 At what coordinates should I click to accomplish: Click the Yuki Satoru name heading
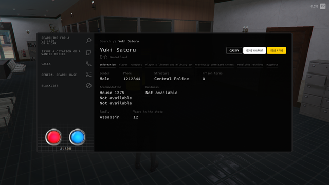[x=118, y=50]
